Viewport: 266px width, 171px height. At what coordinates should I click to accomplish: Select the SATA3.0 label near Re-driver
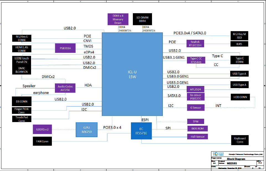click(x=174, y=96)
